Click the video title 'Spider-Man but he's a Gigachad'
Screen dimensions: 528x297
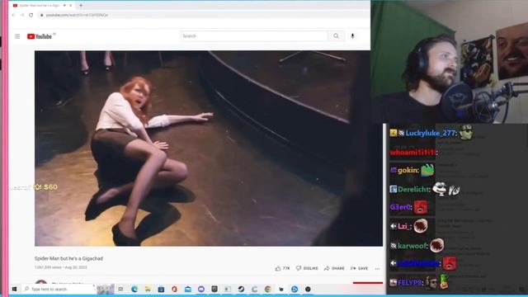(x=68, y=258)
